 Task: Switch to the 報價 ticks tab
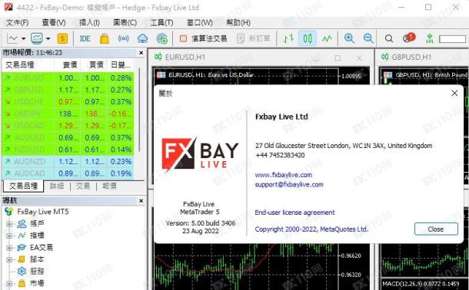coord(109,186)
